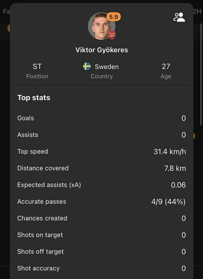
Task: Tap the Accurate passes stat row
Action: pyautogui.click(x=101, y=201)
